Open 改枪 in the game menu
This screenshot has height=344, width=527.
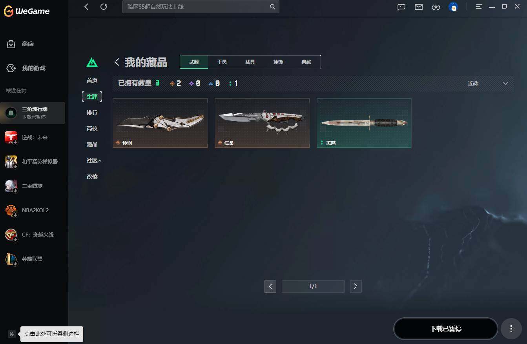(x=92, y=177)
